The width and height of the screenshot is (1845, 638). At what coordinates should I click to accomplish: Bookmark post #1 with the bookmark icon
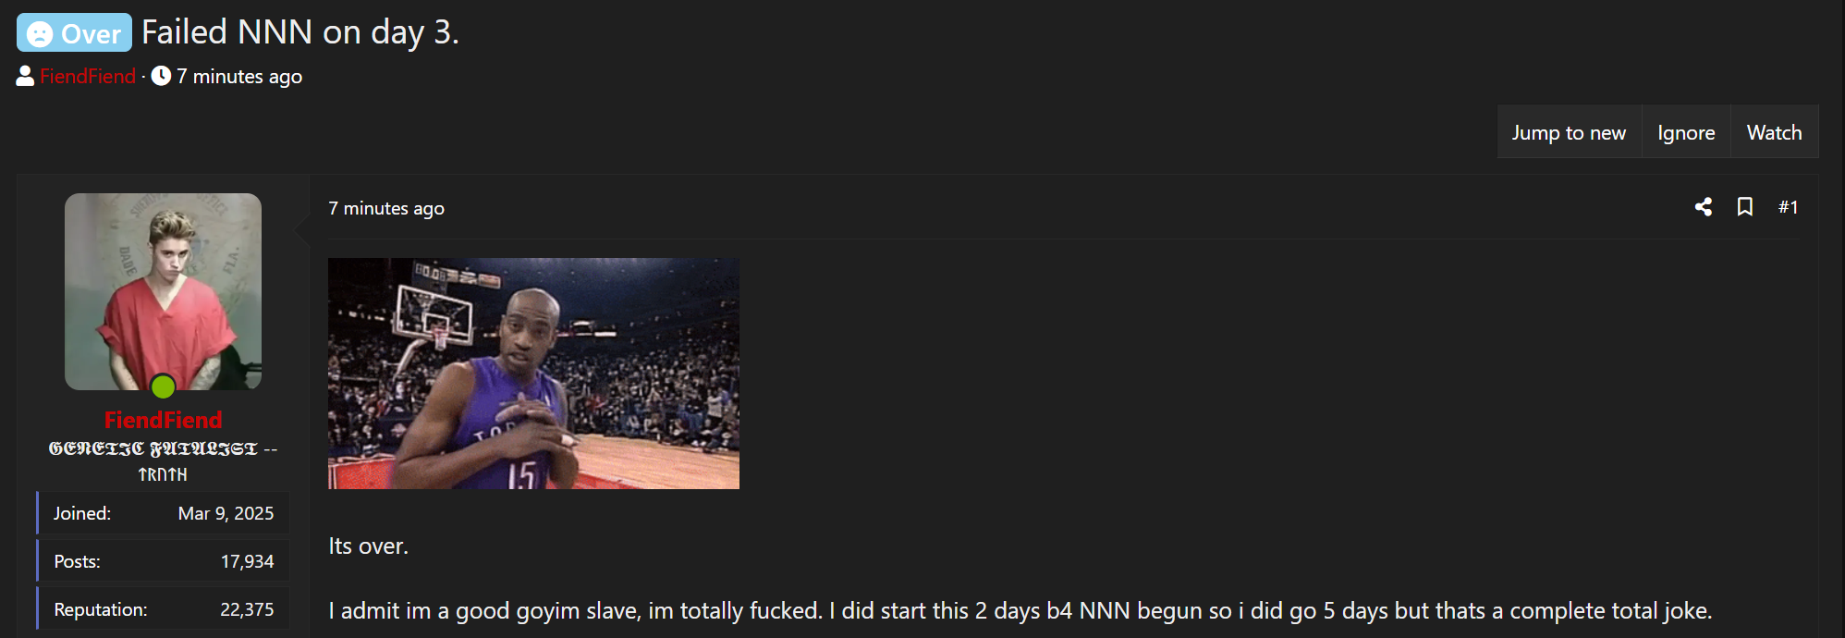point(1745,207)
